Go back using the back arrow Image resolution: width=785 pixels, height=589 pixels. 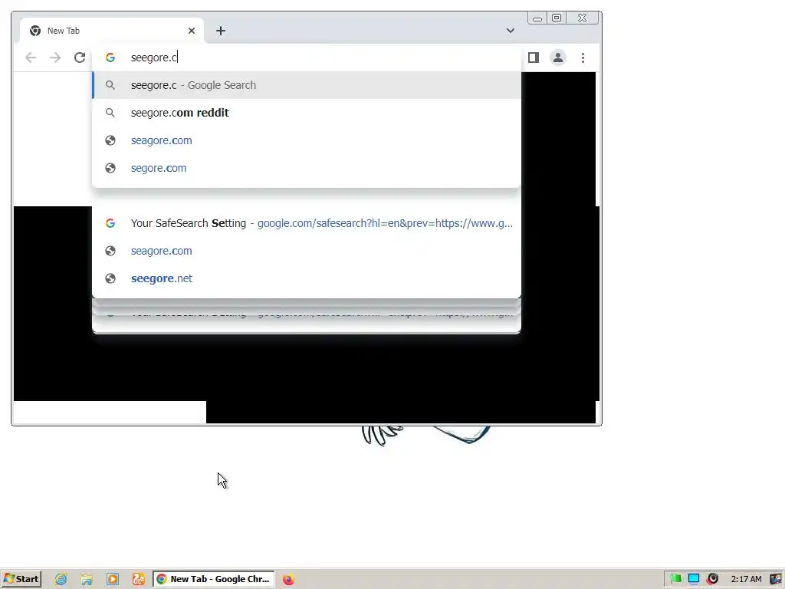tap(31, 58)
